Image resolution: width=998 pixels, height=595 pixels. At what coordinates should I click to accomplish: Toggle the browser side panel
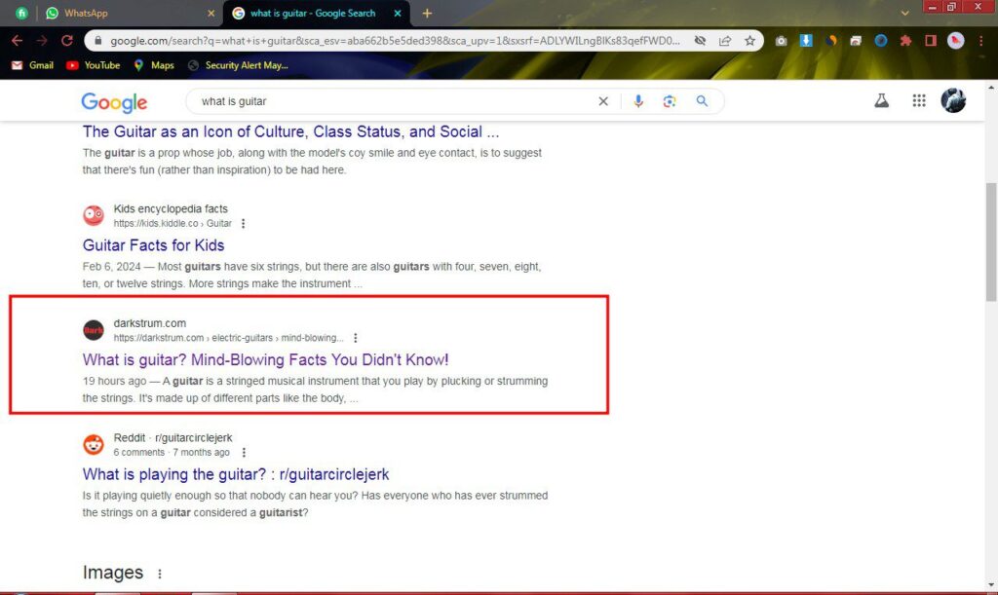(931, 41)
